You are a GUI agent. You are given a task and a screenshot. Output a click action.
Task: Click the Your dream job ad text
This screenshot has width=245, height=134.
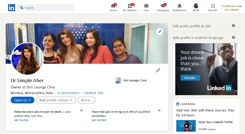point(192,61)
